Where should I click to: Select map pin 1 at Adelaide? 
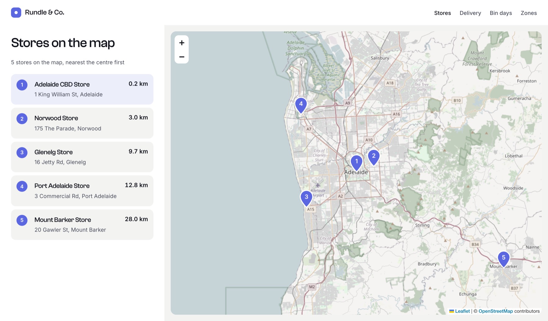pos(357,163)
